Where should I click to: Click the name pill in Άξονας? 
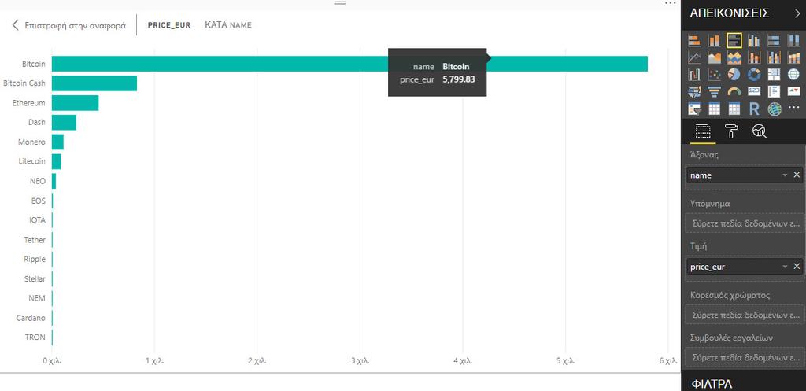tap(745, 175)
